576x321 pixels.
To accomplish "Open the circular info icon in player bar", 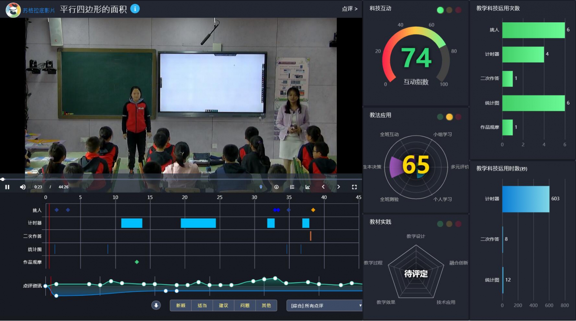I will click(x=276, y=187).
